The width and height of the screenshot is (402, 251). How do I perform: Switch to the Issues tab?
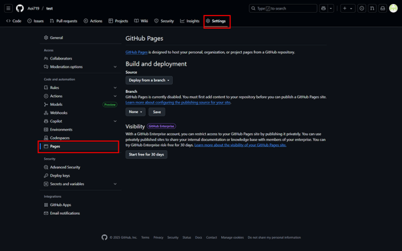[36, 21]
